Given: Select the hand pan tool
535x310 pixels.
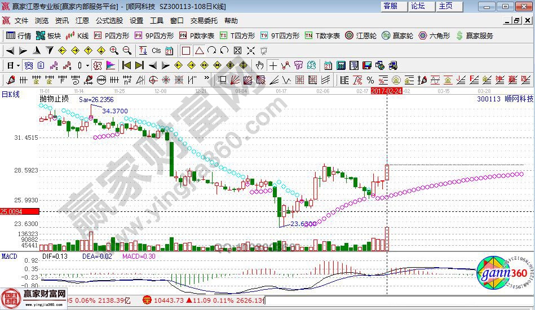Looking at the screenshot, I should click(260, 65).
